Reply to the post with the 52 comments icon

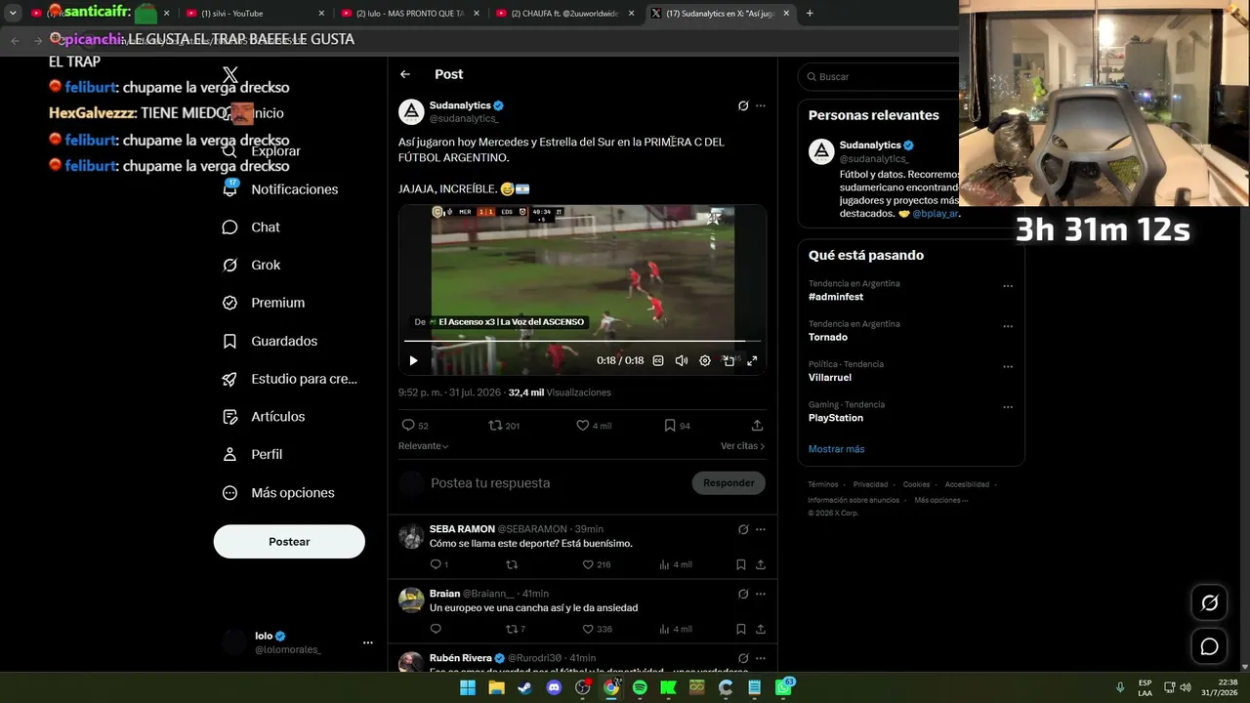[415, 426]
